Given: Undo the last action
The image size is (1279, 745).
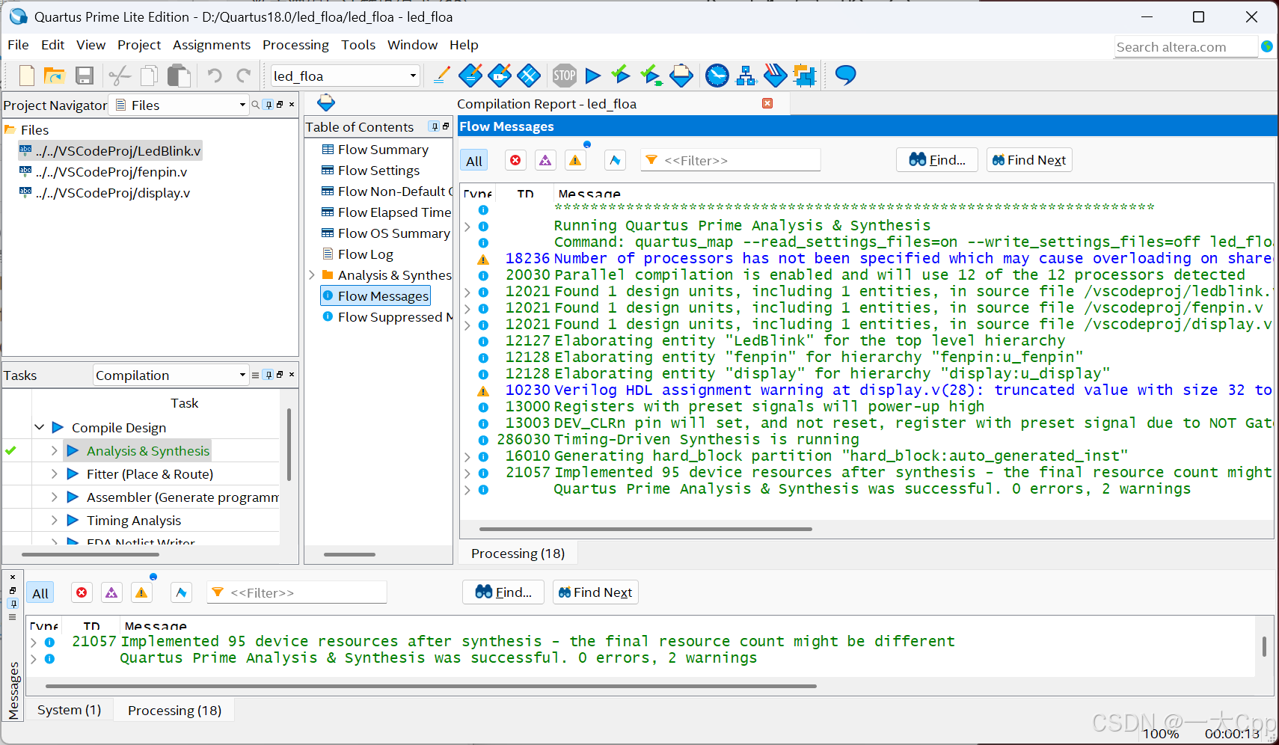Looking at the screenshot, I should pos(215,76).
